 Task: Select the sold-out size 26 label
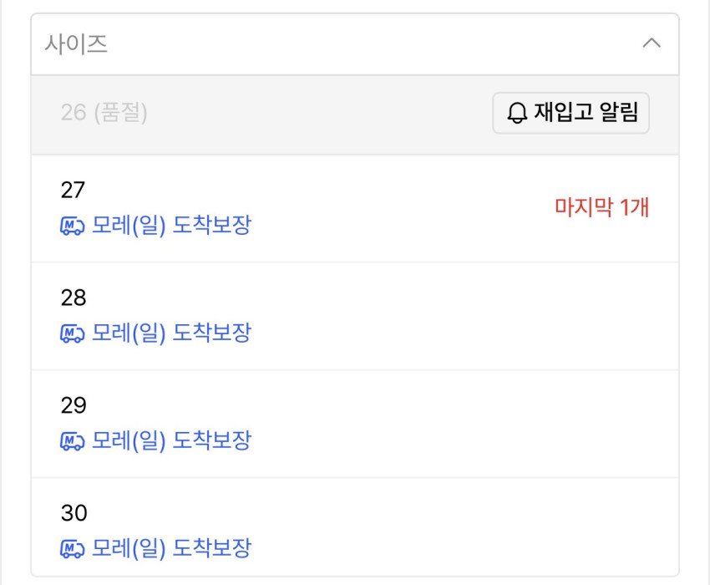pos(104,113)
